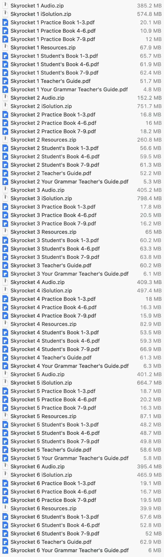Click the PDF icon for Skyrocket 1 Practice Book 1-3
The height and width of the screenshot is (557, 164).
(x=5, y=23)
